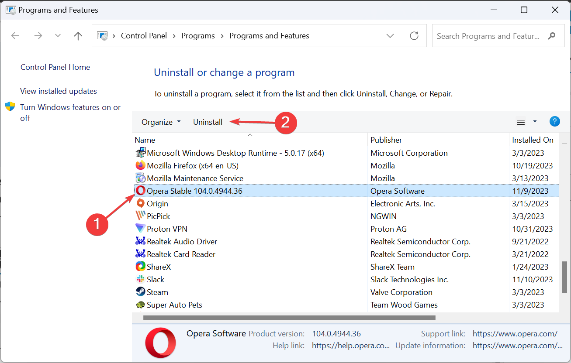Click the ShareX icon in list
The width and height of the screenshot is (571, 363).
[x=140, y=267]
